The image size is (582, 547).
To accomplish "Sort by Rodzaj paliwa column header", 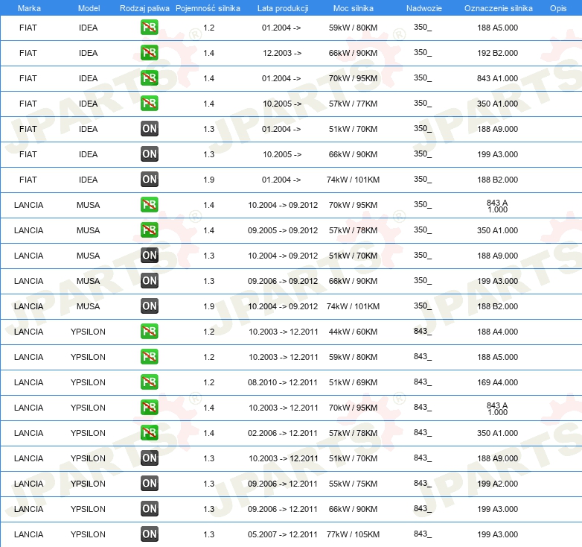I will (144, 8).
